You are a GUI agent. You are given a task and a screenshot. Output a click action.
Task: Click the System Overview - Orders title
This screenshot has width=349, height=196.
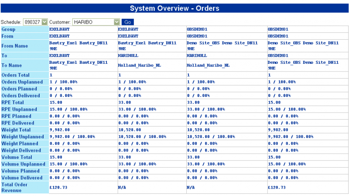click(x=174, y=8)
